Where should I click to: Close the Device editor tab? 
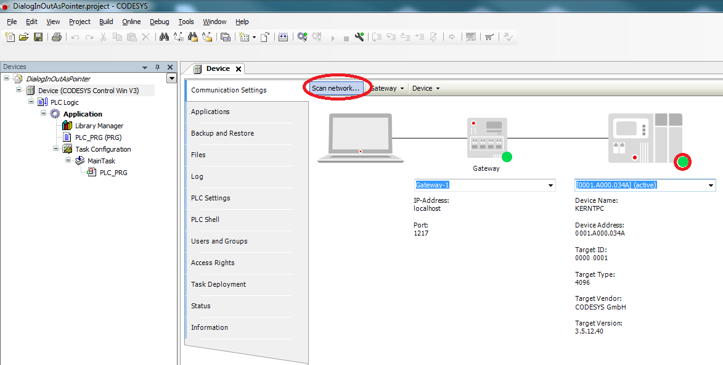[x=239, y=69]
